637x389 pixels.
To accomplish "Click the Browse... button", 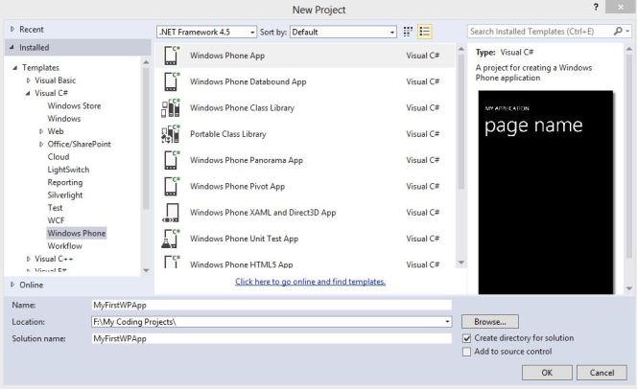I will pyautogui.click(x=490, y=322).
